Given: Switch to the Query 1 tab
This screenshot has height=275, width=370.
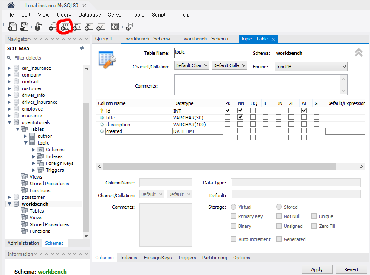Looking at the screenshot, I should coord(103,39).
